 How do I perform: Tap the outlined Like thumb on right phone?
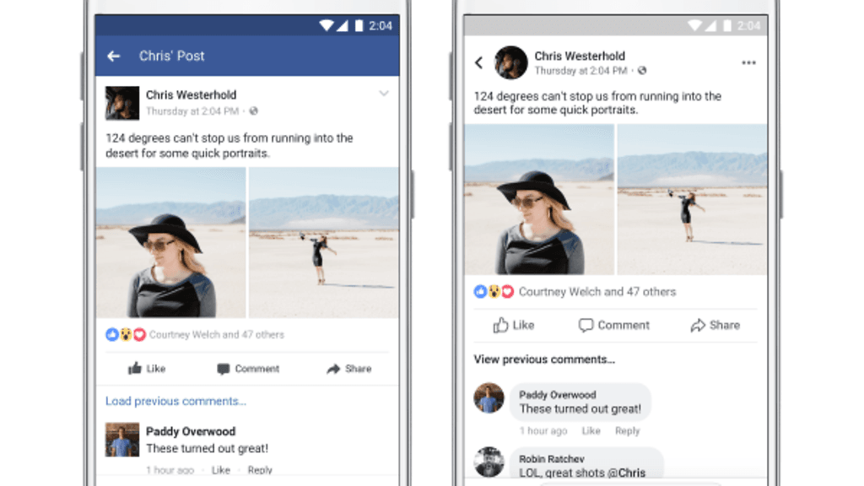click(500, 325)
